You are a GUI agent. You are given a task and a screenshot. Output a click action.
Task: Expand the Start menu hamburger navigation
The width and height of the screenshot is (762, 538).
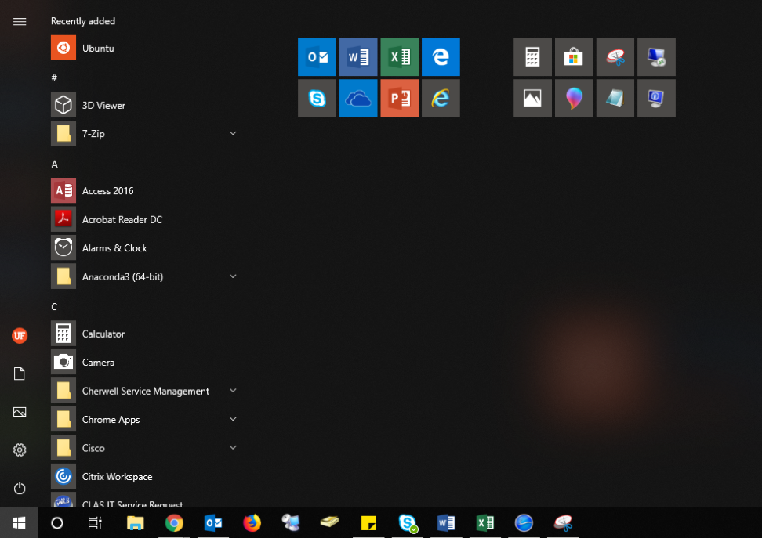tap(20, 21)
